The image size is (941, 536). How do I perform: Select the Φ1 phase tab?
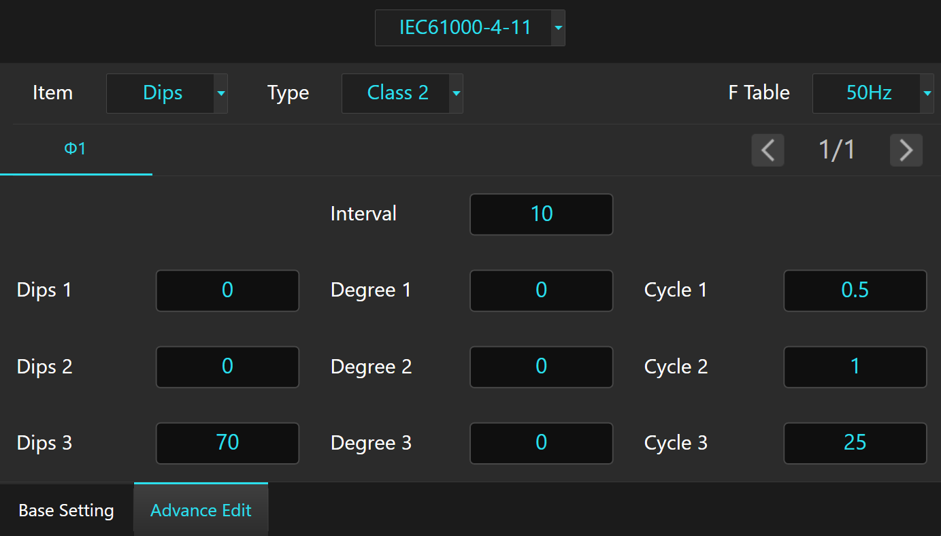[76, 149]
